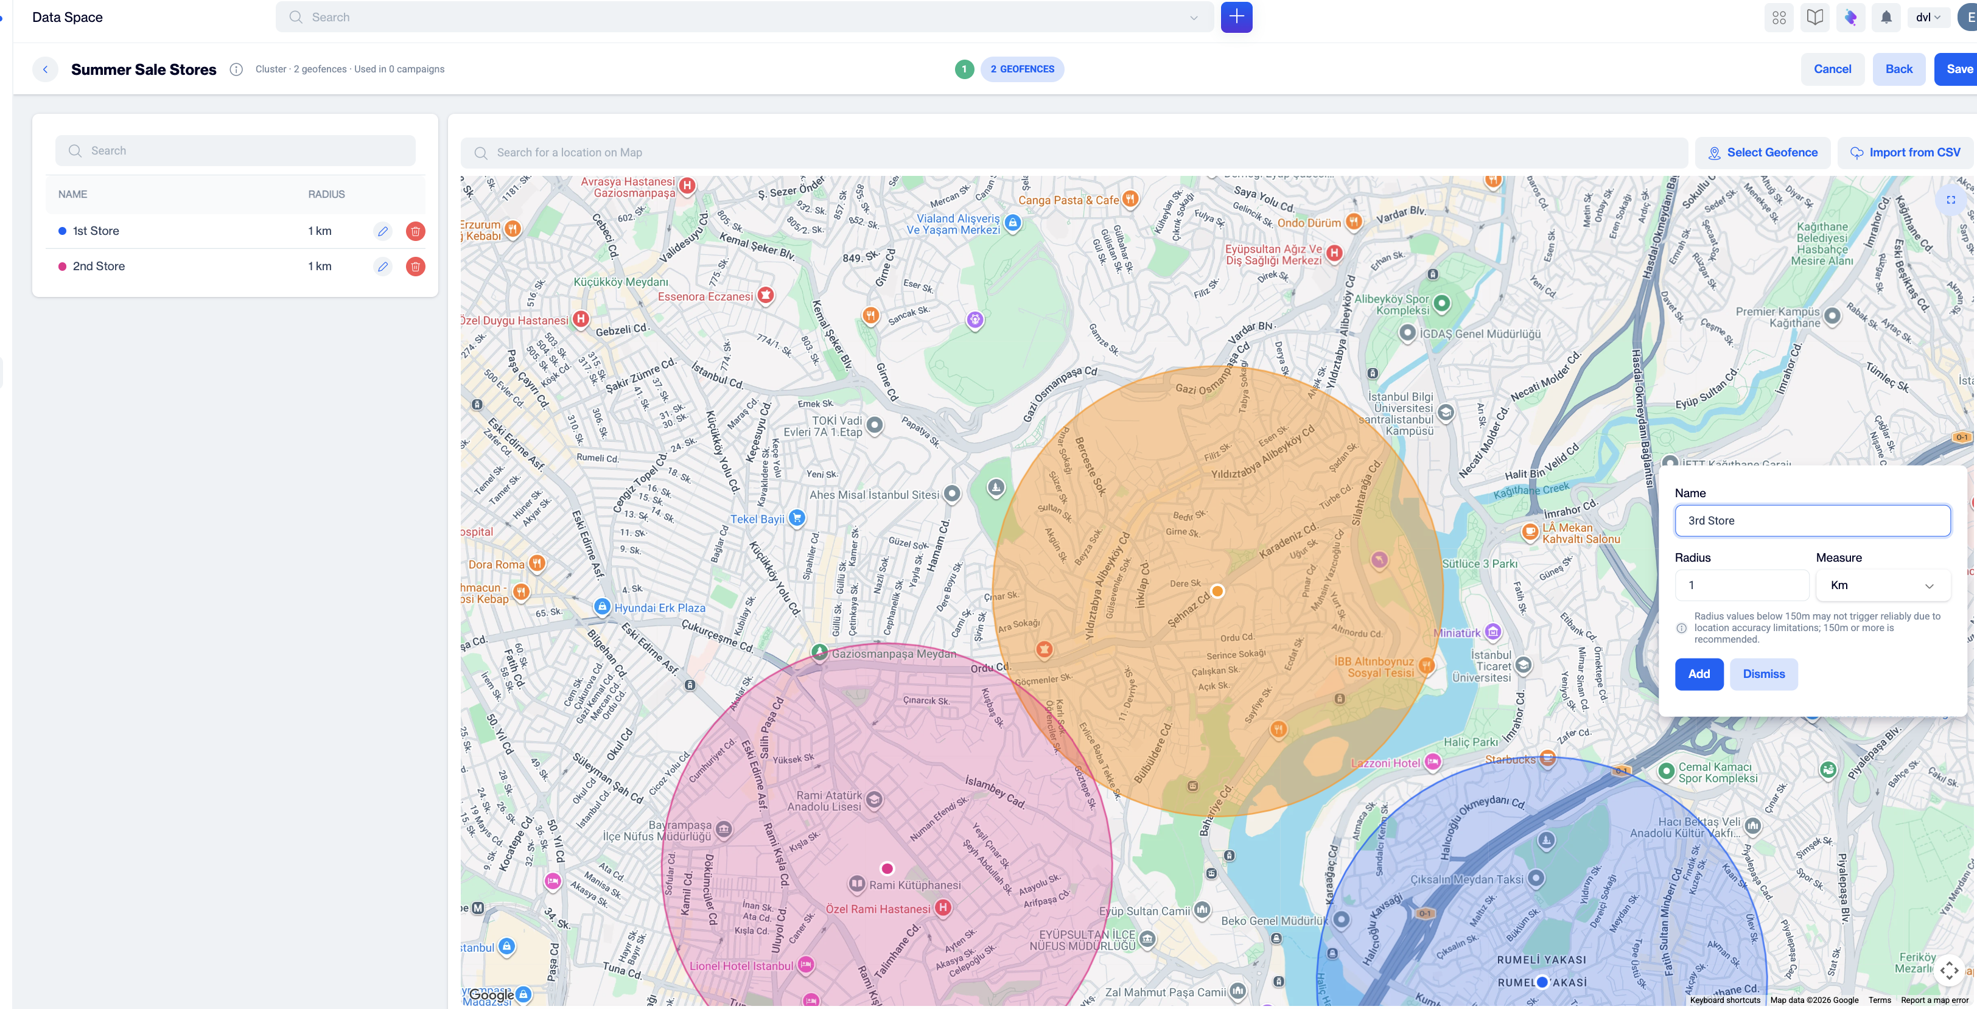
Task: Click Select Geofence button
Action: pyautogui.click(x=1763, y=153)
